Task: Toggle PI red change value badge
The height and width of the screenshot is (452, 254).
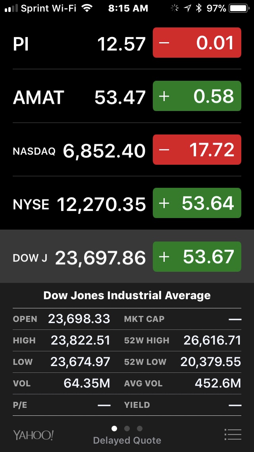Action: click(x=197, y=43)
